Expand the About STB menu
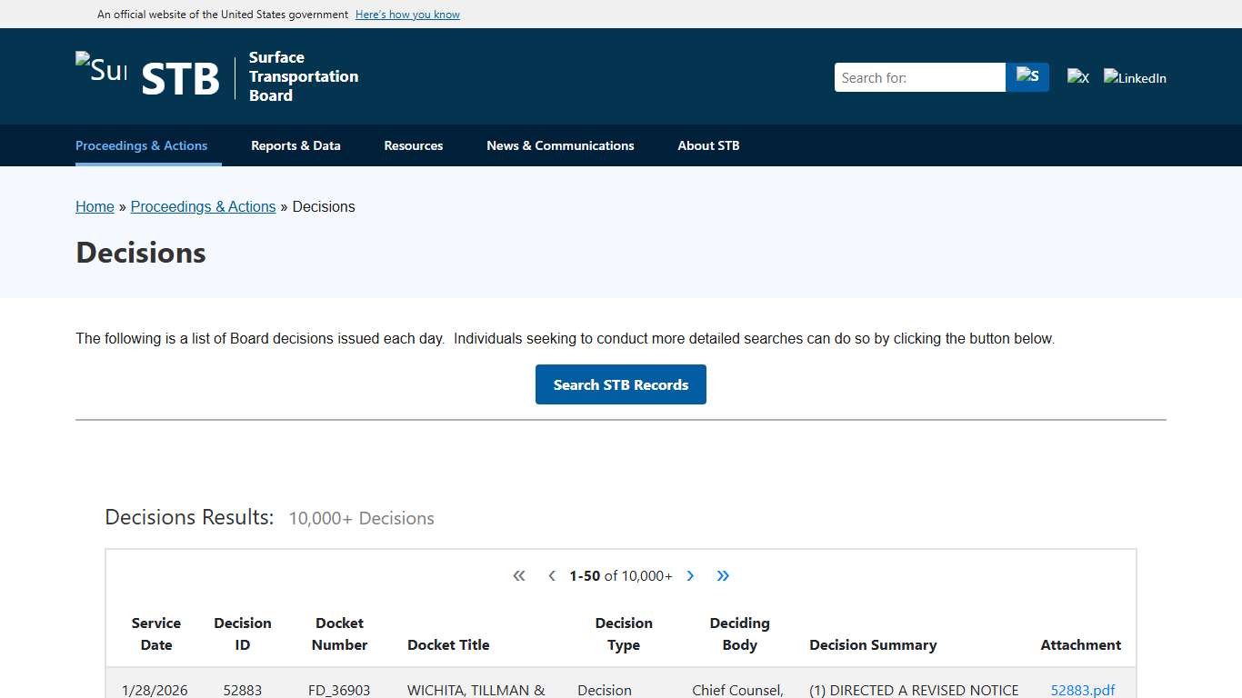 point(708,145)
